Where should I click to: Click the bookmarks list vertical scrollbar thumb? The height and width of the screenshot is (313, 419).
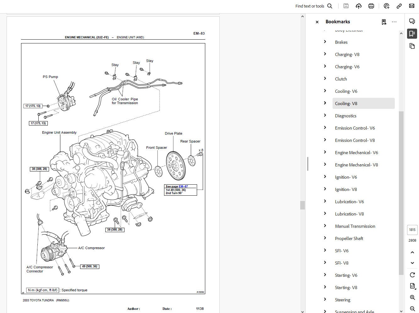point(401,193)
